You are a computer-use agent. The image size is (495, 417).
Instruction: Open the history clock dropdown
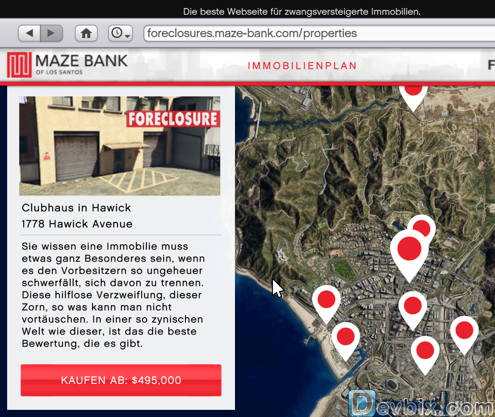point(121,33)
